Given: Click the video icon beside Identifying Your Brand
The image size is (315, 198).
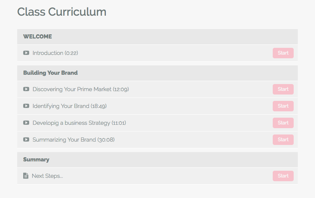Looking at the screenshot, I should [x=26, y=106].
